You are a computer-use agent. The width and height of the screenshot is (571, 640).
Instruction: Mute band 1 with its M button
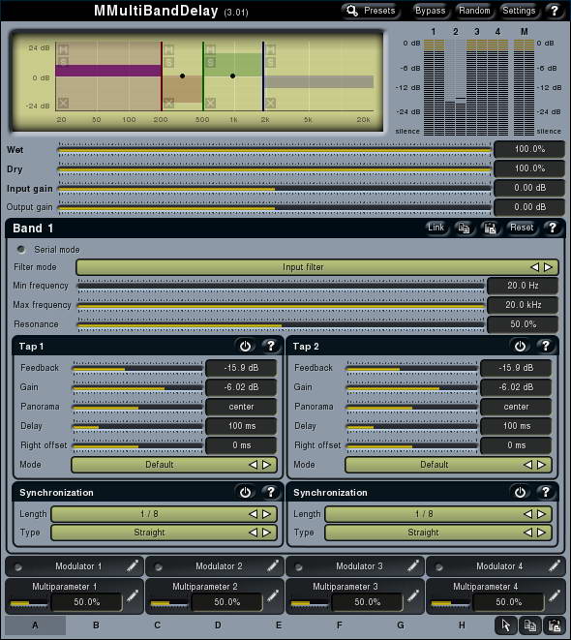[63, 49]
